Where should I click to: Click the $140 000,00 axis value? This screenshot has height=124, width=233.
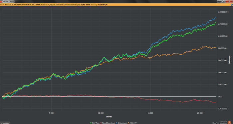[x=222, y=12]
